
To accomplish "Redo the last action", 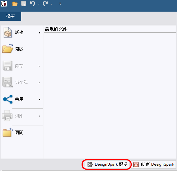I will point(45,4).
